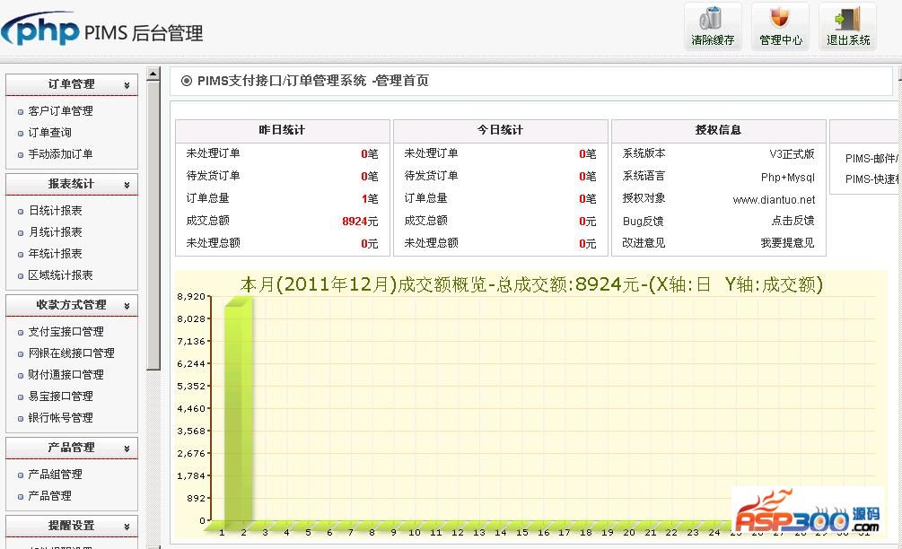This screenshot has width=902, height=549.
Task: Open 订单查询 menu item
Action: pyautogui.click(x=49, y=132)
